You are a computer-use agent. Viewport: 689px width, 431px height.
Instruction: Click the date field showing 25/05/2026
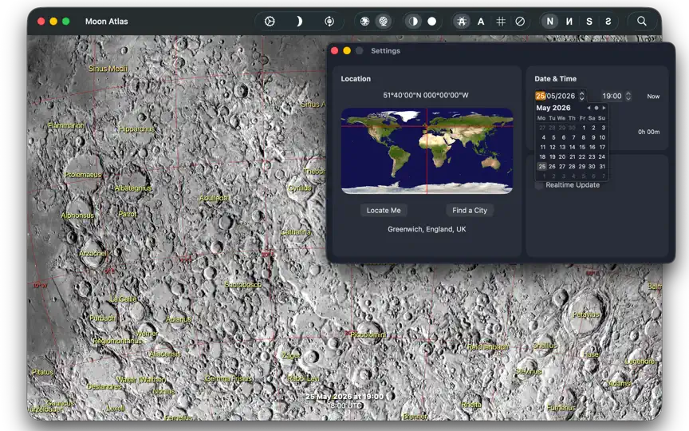[x=555, y=96]
